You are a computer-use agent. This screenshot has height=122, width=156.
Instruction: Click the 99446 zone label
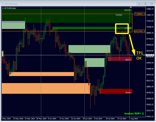pyautogui.click(x=128, y=93)
